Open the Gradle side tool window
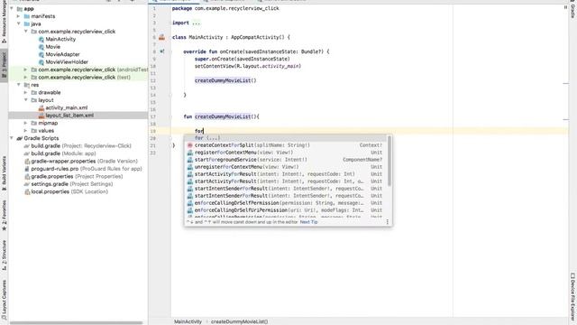577x325 pixels. [x=572, y=11]
